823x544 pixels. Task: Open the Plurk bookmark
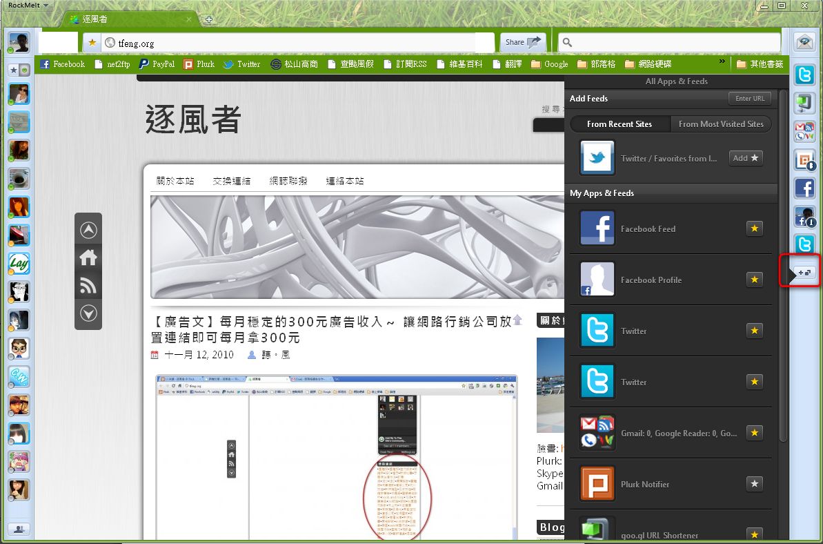(x=199, y=64)
